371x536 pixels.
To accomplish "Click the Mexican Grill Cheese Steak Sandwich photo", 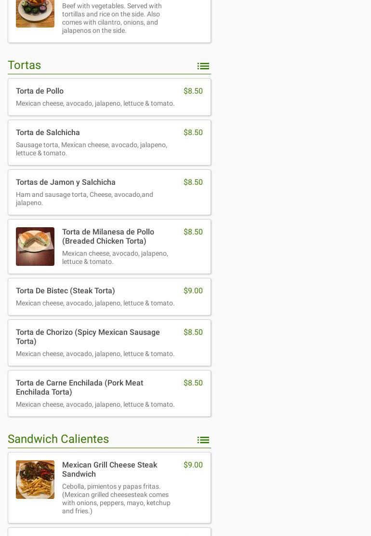I will click(x=35, y=480).
